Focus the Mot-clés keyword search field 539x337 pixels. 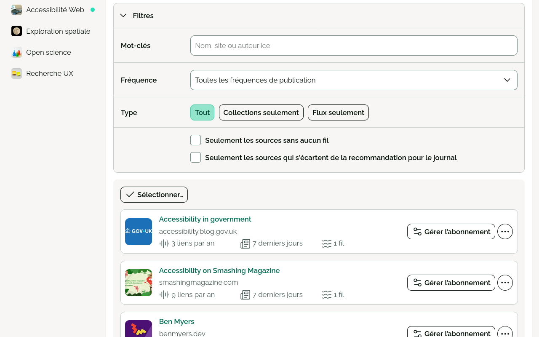click(354, 45)
